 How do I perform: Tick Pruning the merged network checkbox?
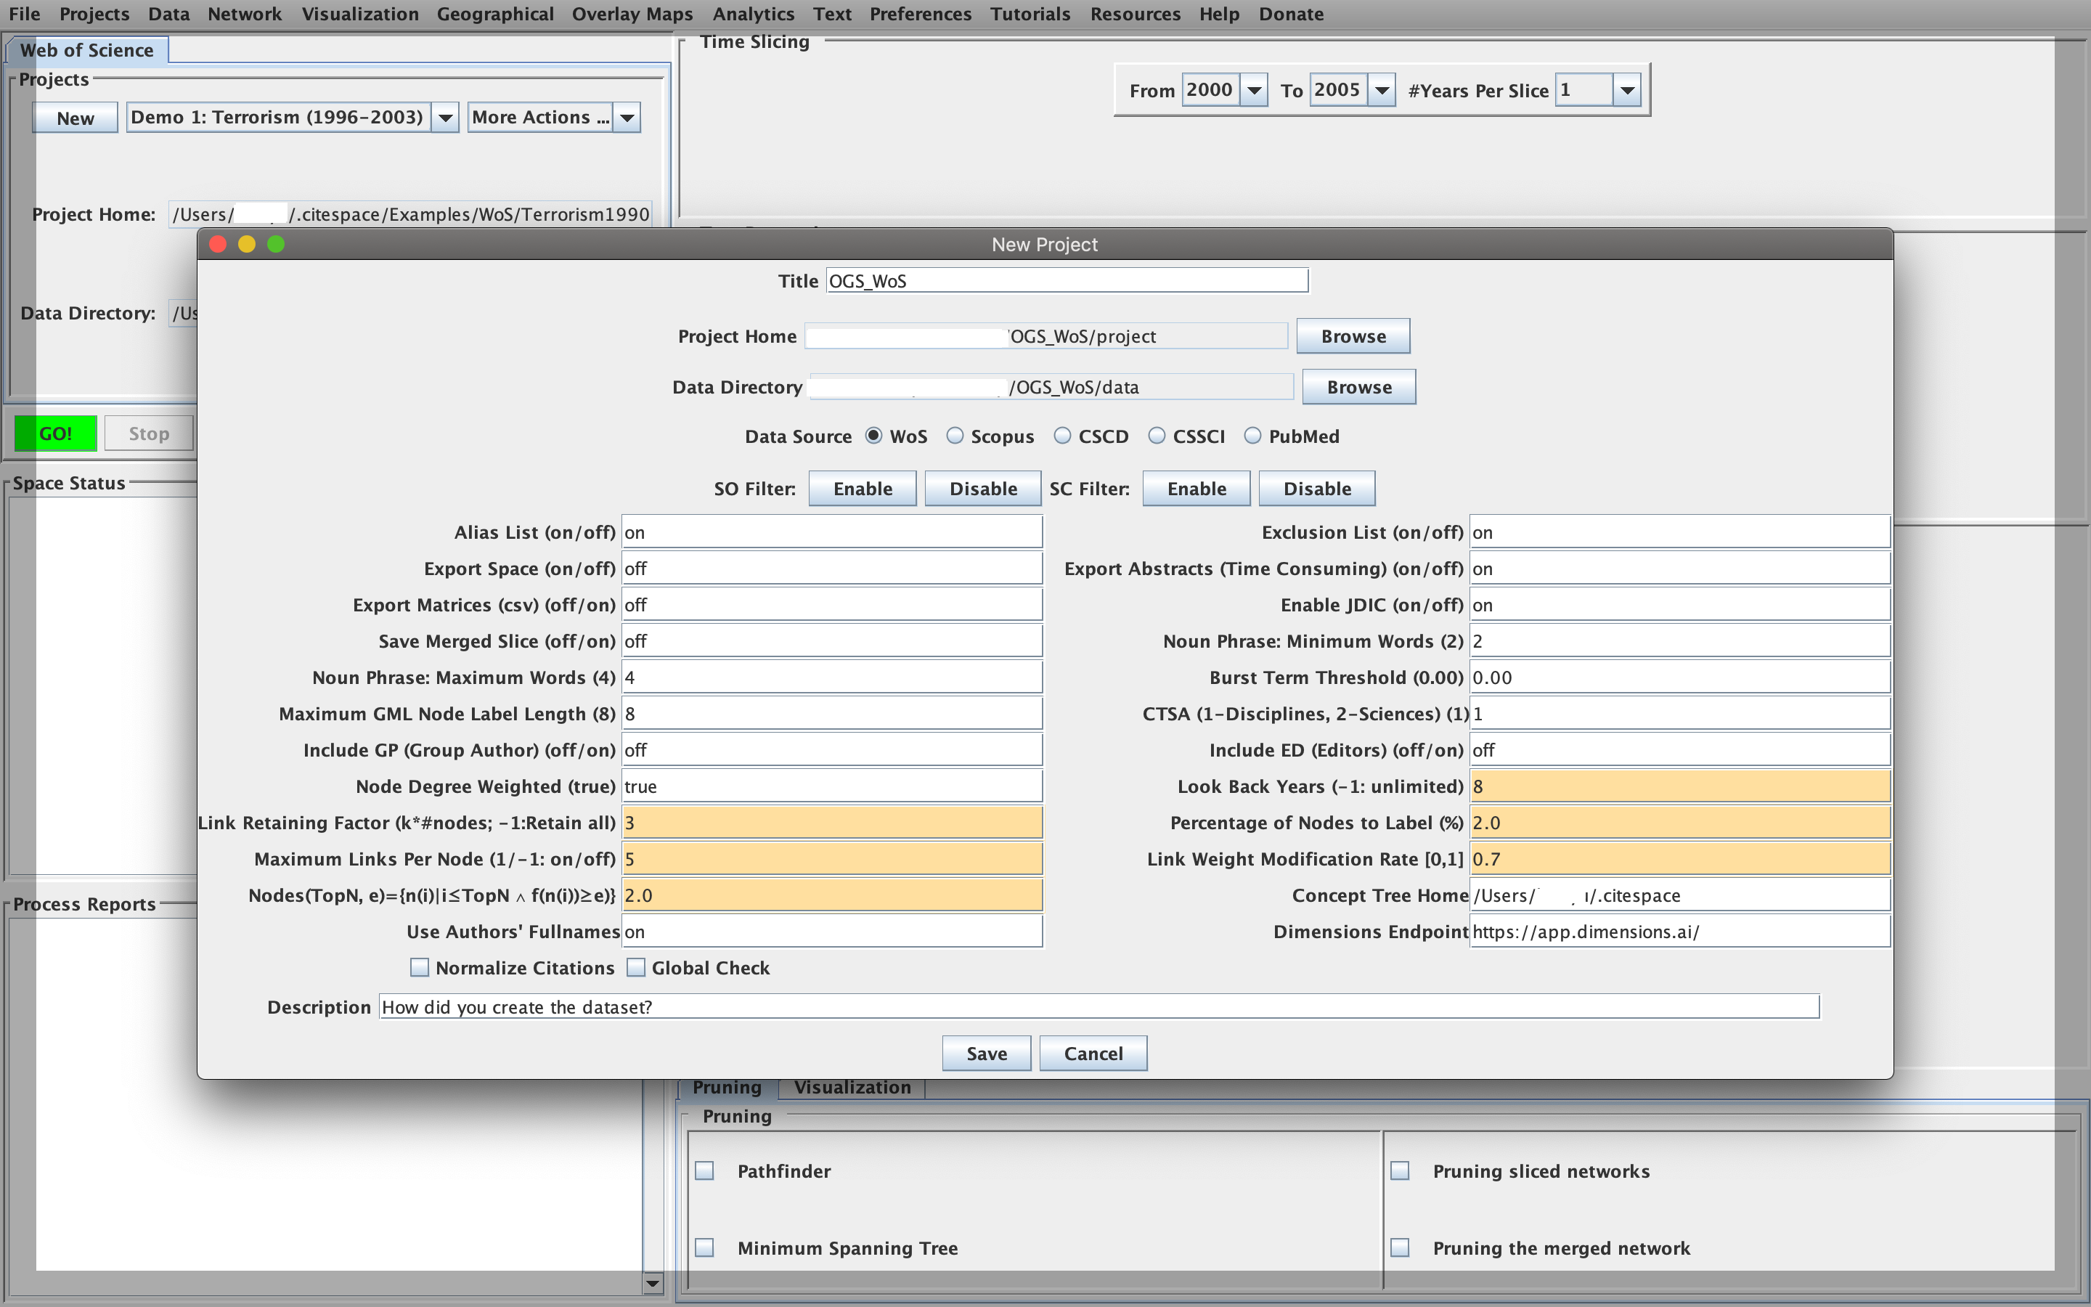[x=1400, y=1247]
